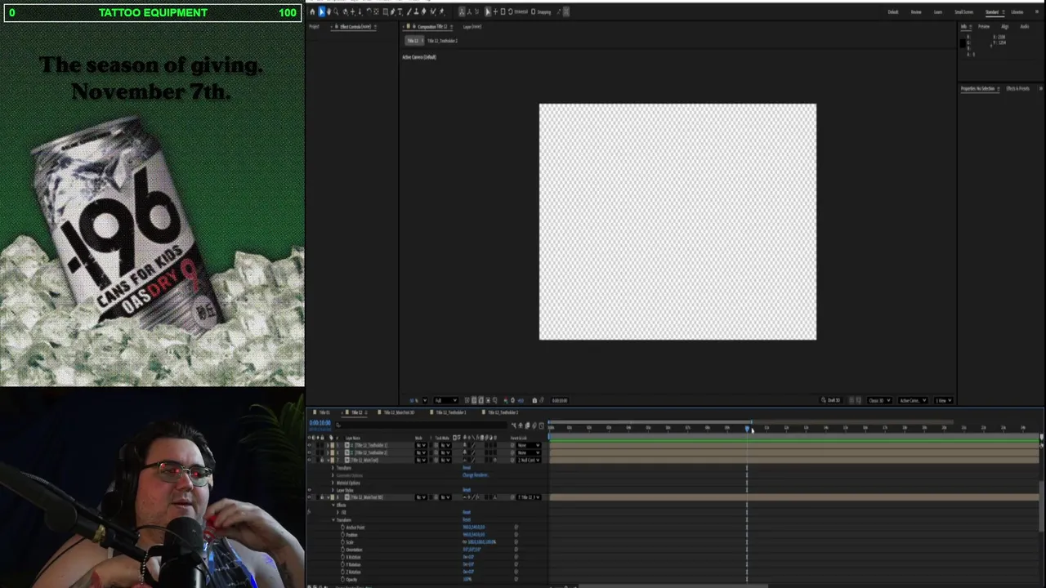Choose World Axis mode icon
Screen dimensions: 1046x588
coord(470,11)
